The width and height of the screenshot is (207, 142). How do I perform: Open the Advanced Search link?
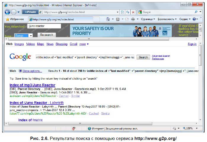pos(161,56)
